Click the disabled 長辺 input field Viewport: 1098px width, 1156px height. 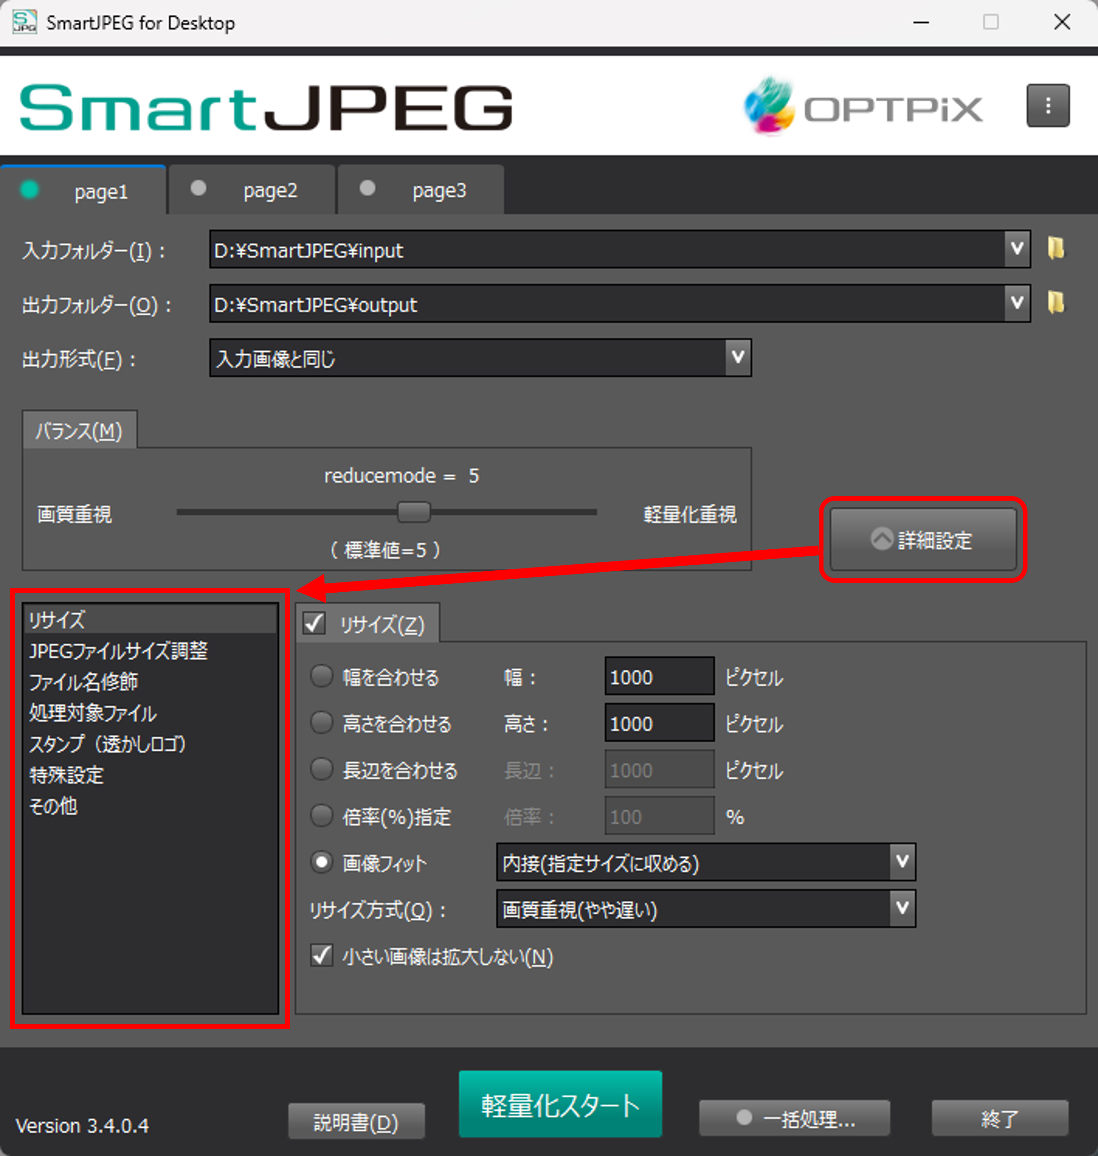click(x=659, y=769)
